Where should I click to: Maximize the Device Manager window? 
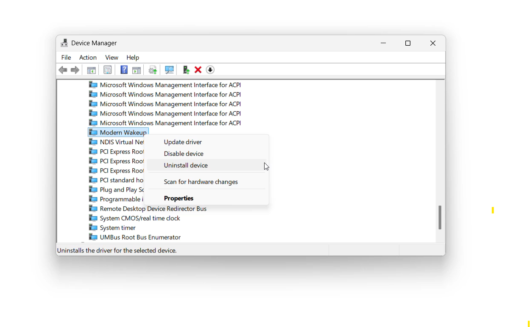pyautogui.click(x=408, y=43)
